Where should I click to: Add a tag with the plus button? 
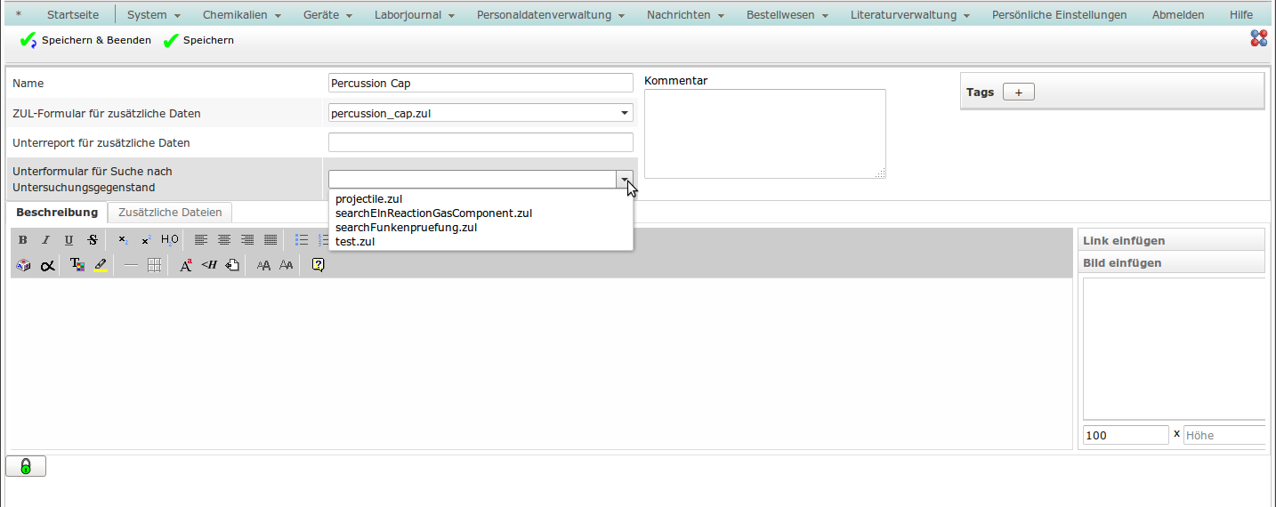[x=1018, y=93]
